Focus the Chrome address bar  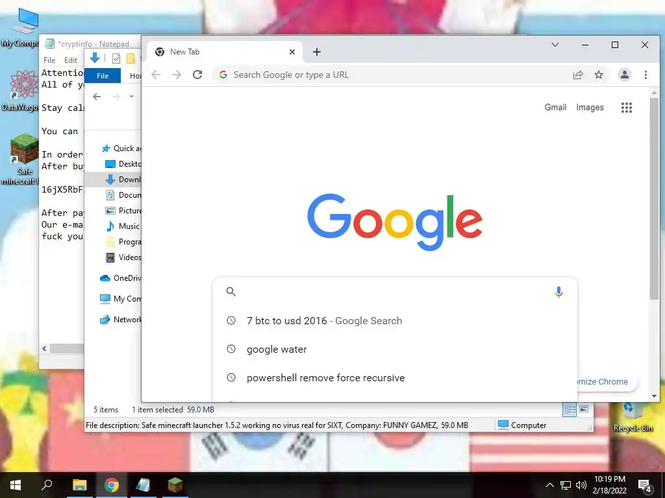[394, 75]
